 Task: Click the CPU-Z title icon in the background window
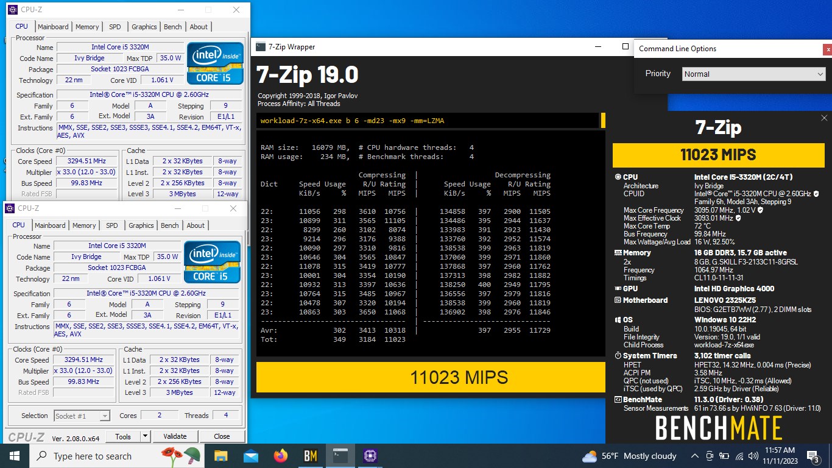[13, 10]
